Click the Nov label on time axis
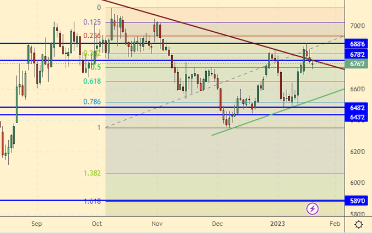The height and width of the screenshot is (233, 372). point(158,224)
